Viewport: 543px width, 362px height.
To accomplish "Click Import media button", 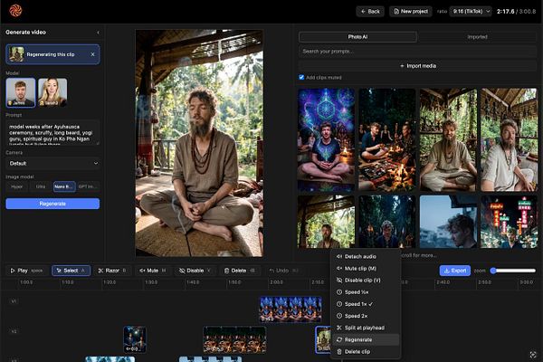I will coord(417,66).
